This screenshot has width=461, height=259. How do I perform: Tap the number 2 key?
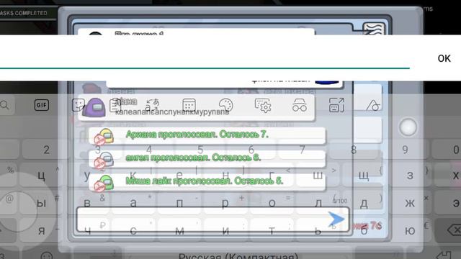[46, 150]
